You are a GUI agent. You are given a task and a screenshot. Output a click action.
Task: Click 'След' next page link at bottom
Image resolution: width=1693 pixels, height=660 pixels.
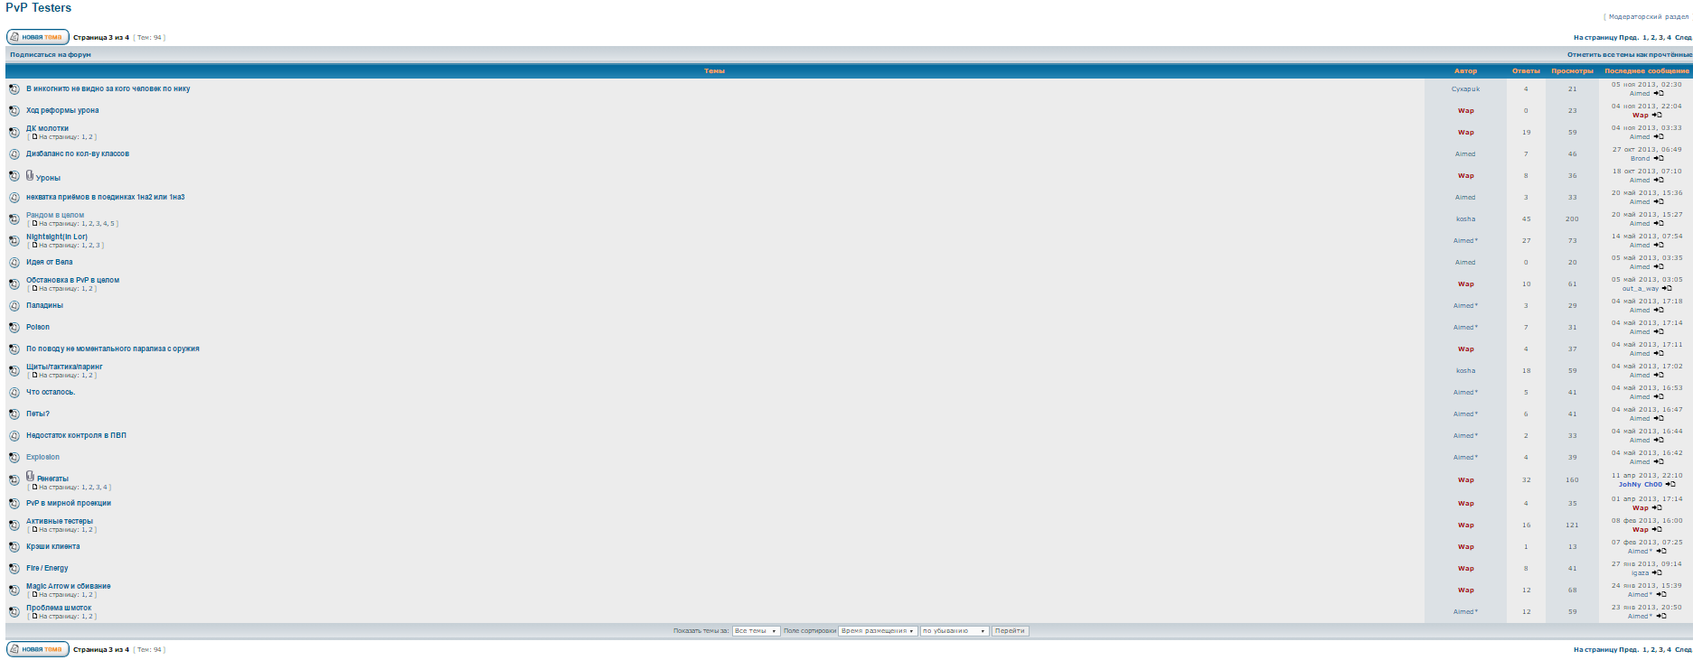(x=1682, y=650)
